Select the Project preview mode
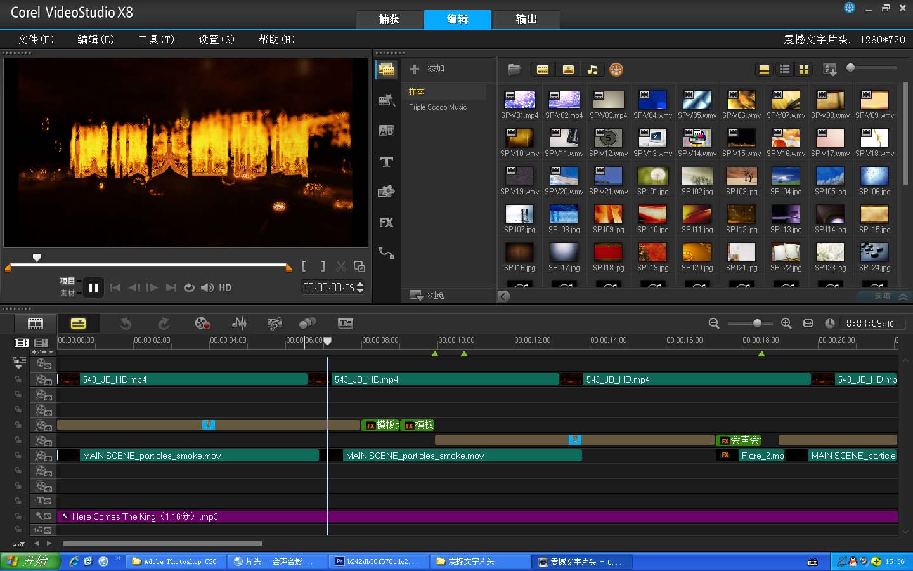Screen dimensions: 913x571 tap(67, 280)
